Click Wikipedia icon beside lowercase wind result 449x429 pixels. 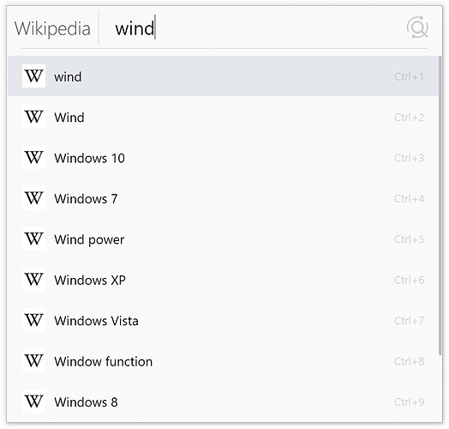click(33, 76)
